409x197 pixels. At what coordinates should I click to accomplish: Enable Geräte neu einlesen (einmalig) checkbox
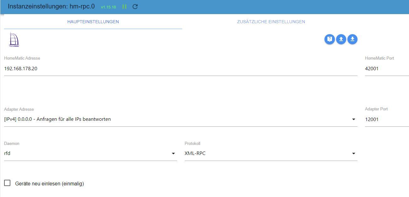pos(7,183)
